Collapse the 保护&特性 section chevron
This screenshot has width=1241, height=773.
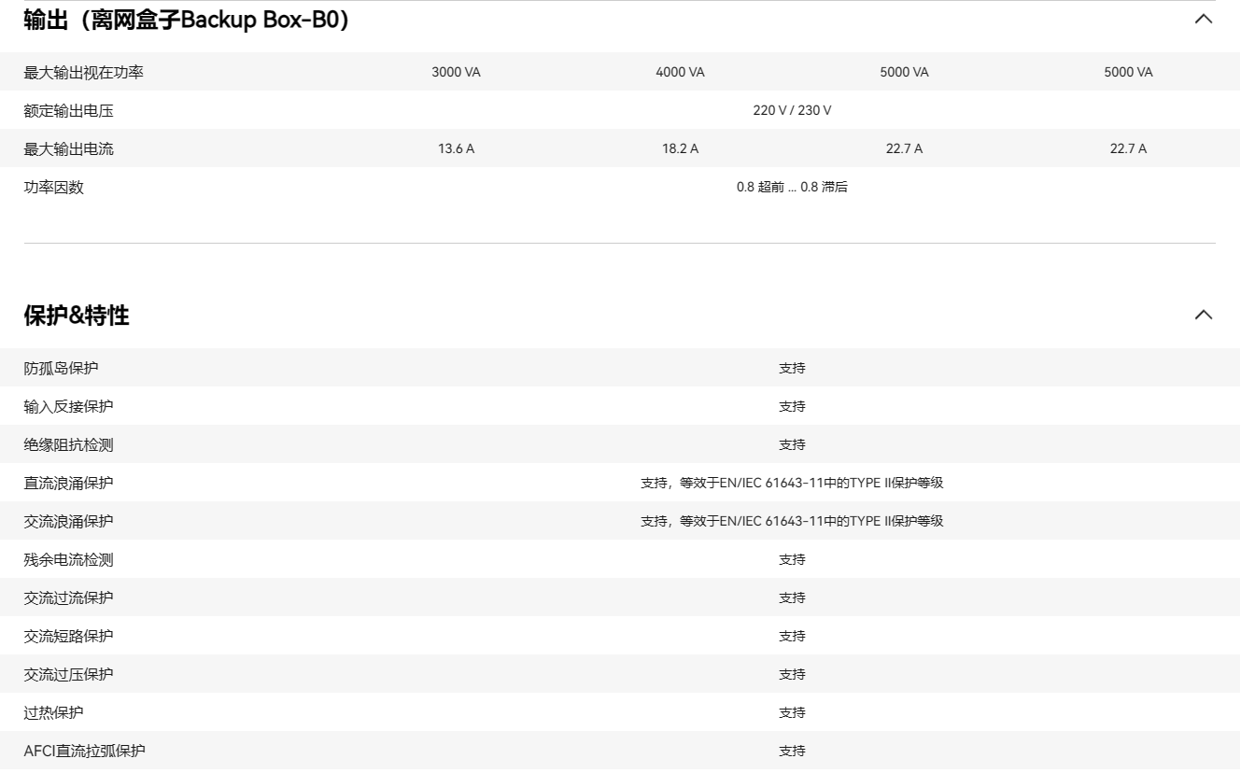(1204, 315)
